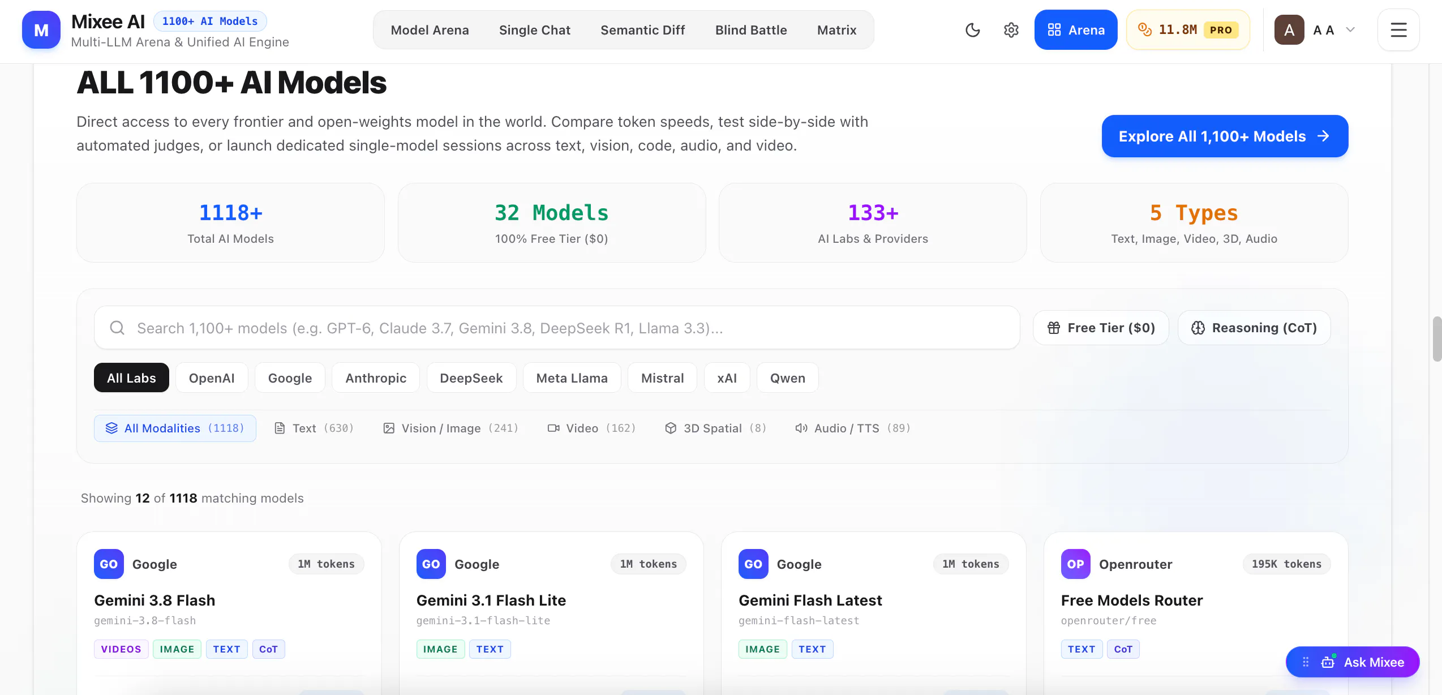Switch to Single Chat
Viewport: 1442px width, 695px height.
pyautogui.click(x=535, y=30)
